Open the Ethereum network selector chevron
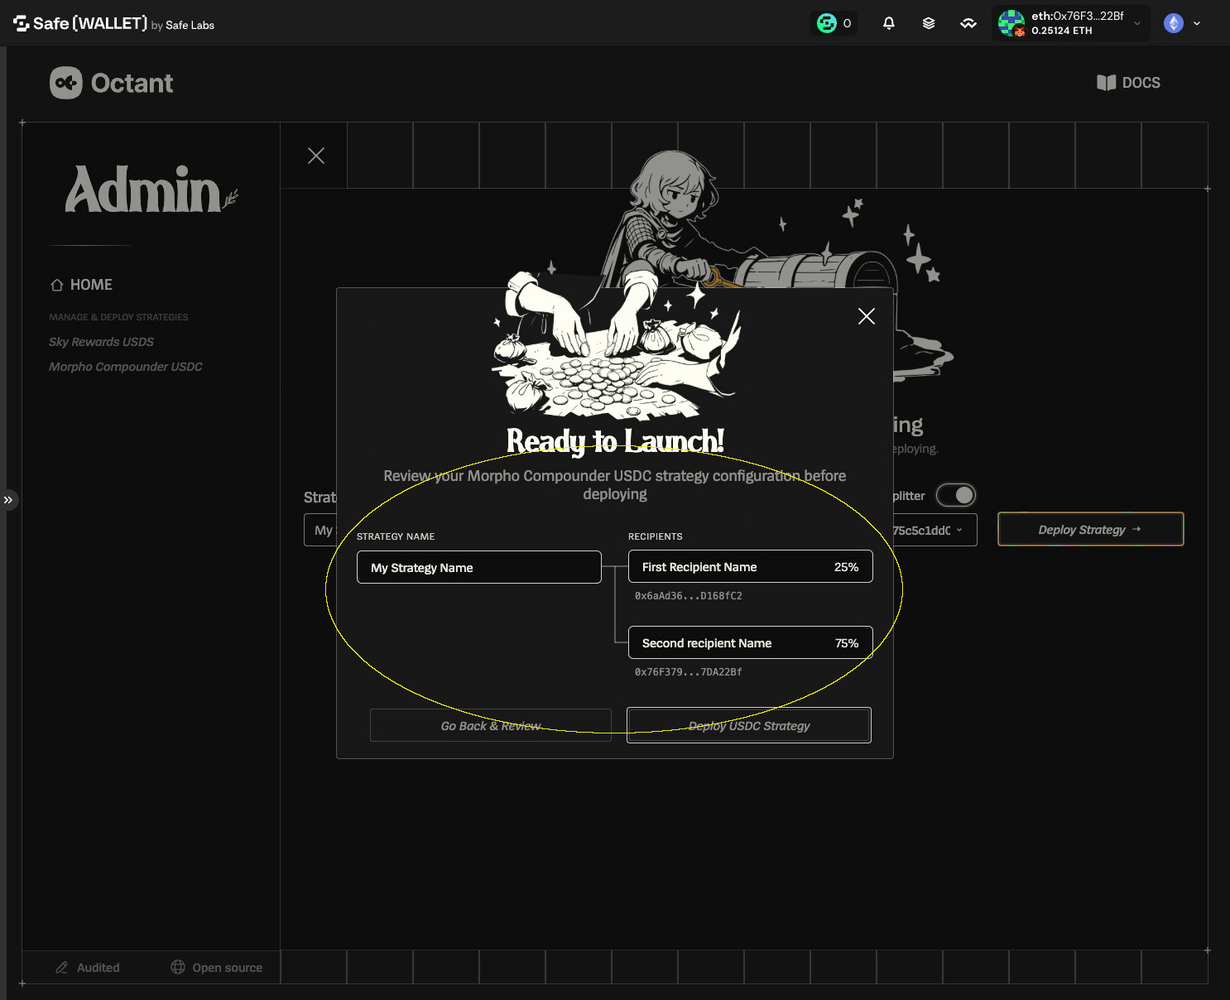 click(1197, 23)
